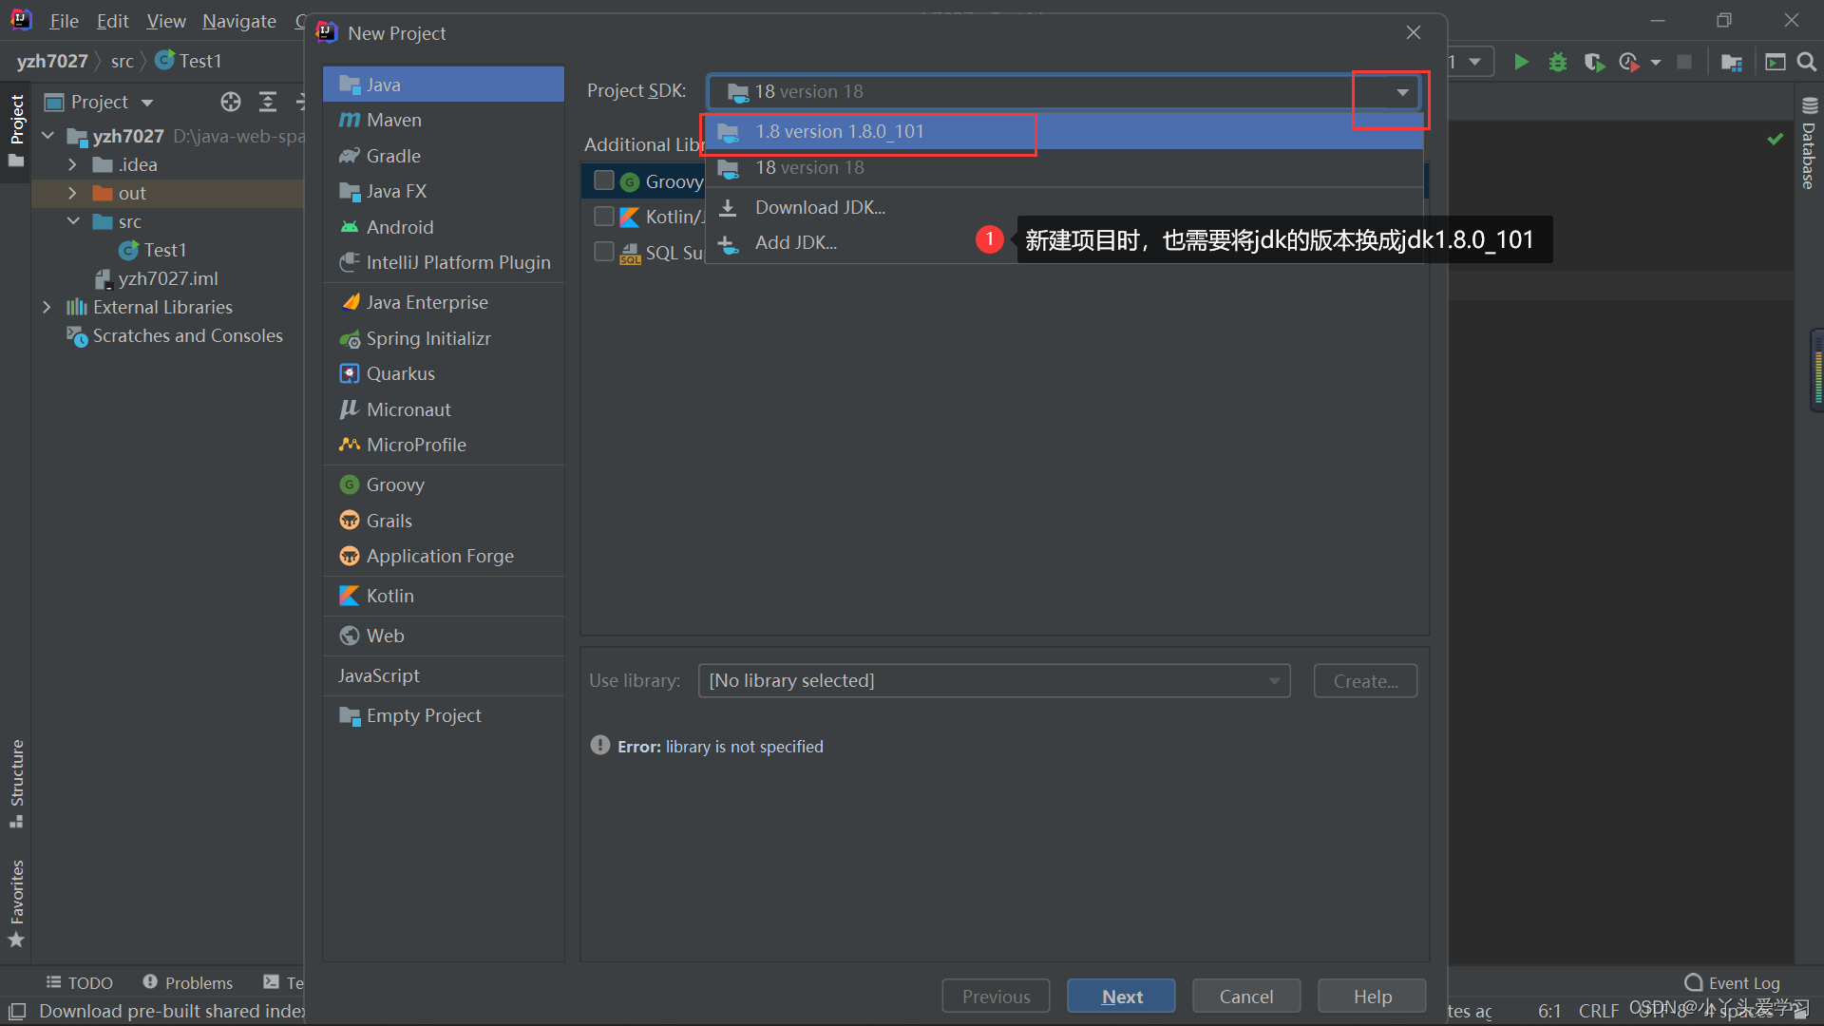Select SDK 1.8 version 1.8.0_101

click(1064, 131)
